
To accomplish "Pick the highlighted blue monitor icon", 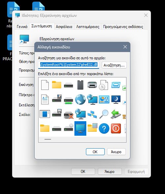I will pyautogui.click(x=80, y=128).
